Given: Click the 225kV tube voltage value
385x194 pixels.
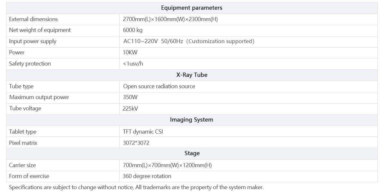Looking at the screenshot, I should pos(130,109).
